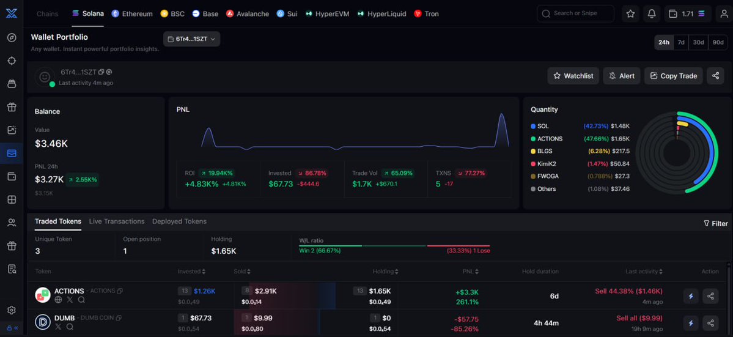Click the ACTIONS quantity legend entry
The height and width of the screenshot is (337, 733).
[580, 139]
